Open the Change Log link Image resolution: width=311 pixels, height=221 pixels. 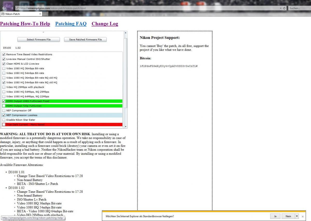coord(105,24)
